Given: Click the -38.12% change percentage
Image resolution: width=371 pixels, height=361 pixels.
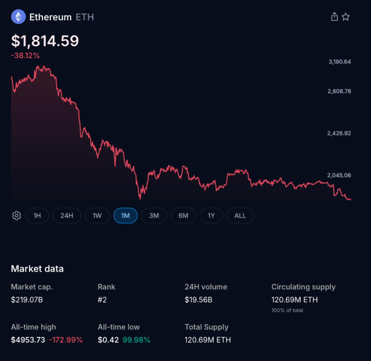Looking at the screenshot, I should [25, 56].
